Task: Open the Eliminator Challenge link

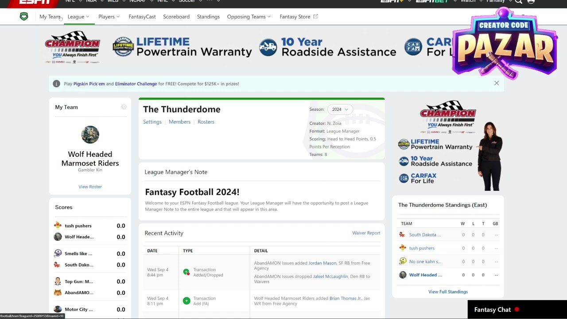Action: point(136,84)
